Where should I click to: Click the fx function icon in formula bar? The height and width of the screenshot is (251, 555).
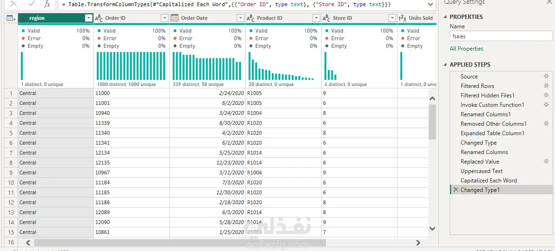tap(47, 4)
